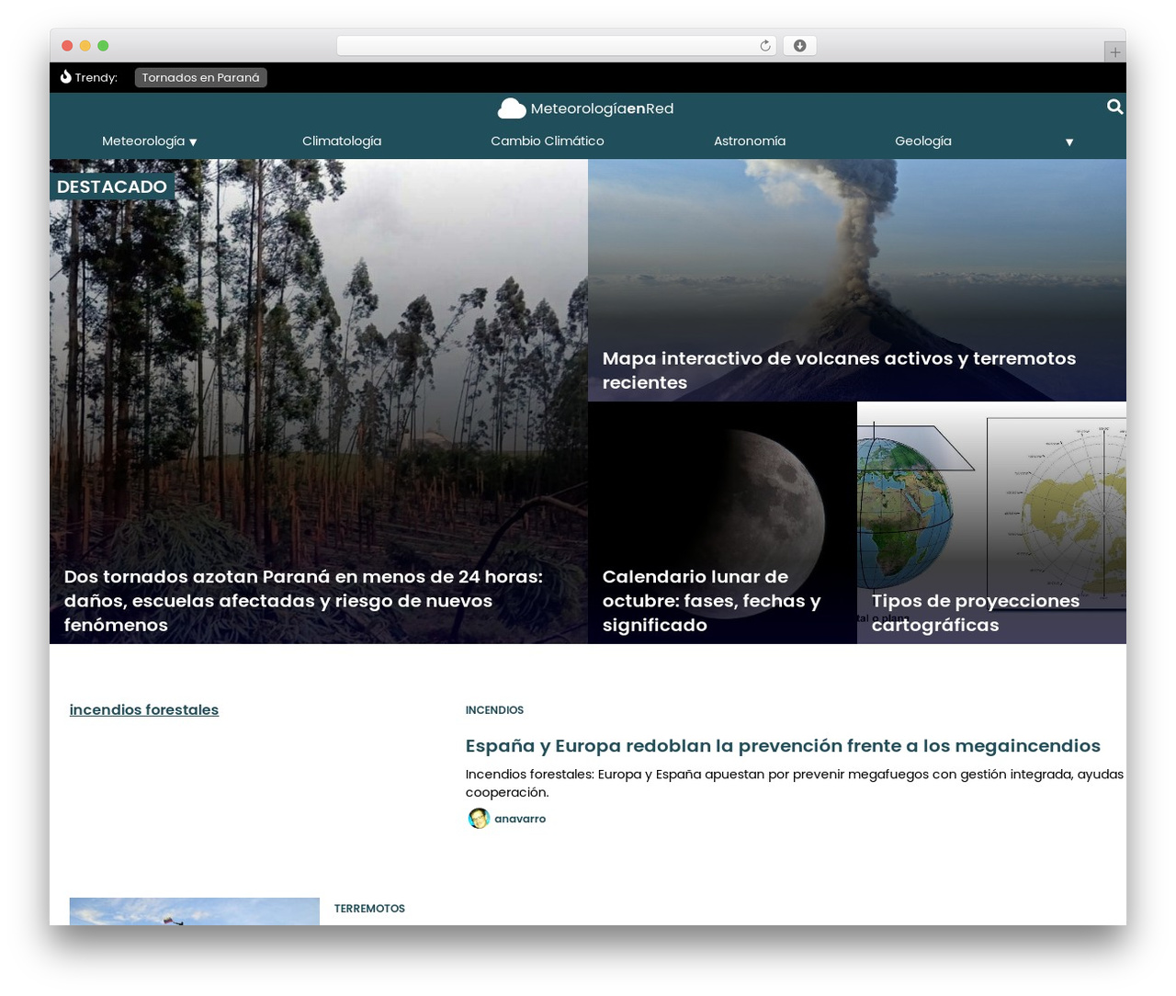This screenshot has width=1176, height=996.
Task: Click the terremotos article thumbnail image
Action: [x=195, y=911]
